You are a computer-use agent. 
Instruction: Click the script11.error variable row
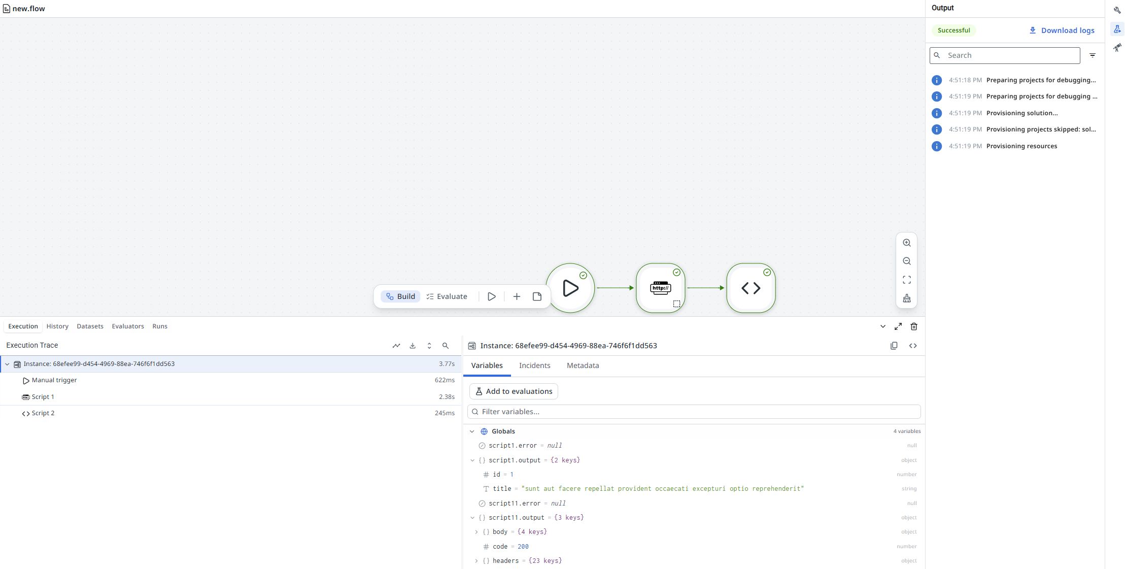tap(694, 504)
